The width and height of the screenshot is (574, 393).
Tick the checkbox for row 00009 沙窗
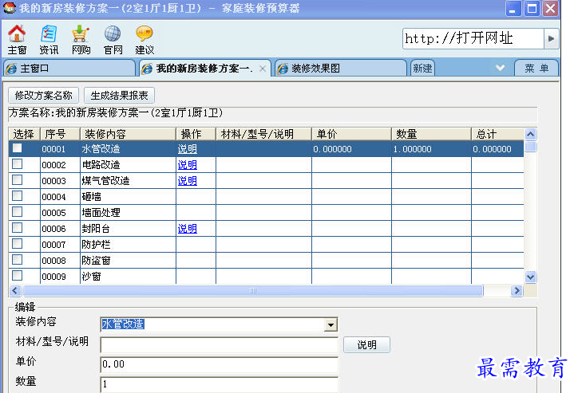tap(18, 275)
